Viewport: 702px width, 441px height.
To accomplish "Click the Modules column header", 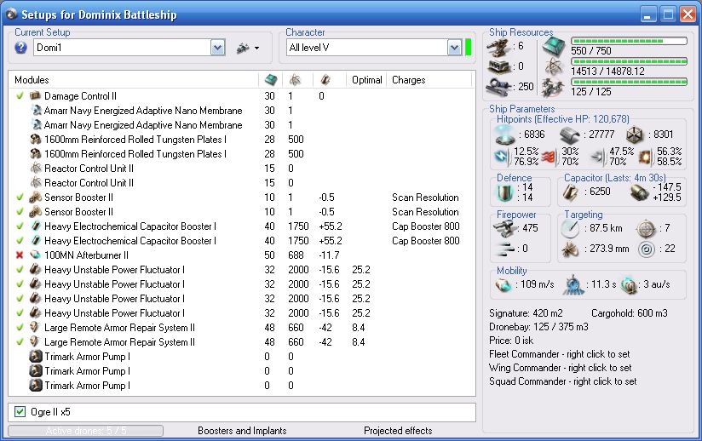I will [32, 80].
